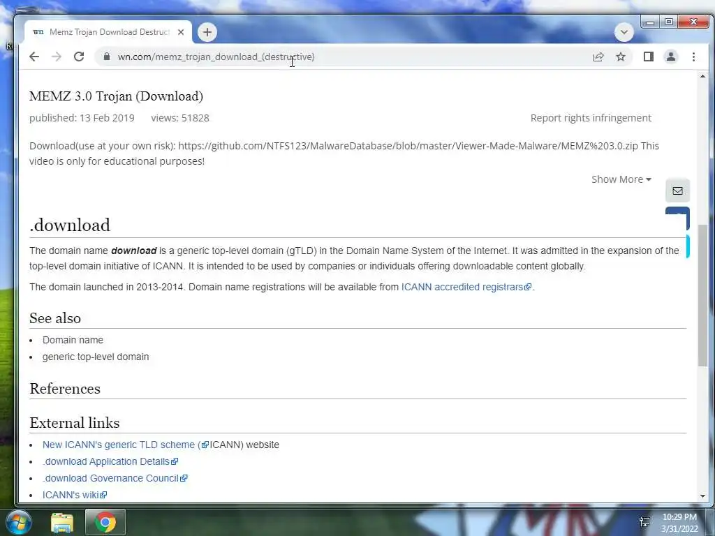View site info via the lock icon

point(107,57)
